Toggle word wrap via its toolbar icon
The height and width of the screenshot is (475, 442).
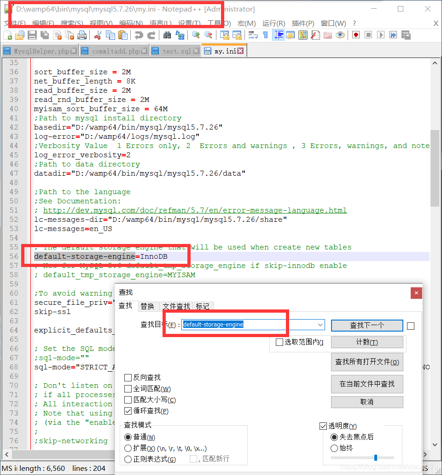click(x=253, y=35)
